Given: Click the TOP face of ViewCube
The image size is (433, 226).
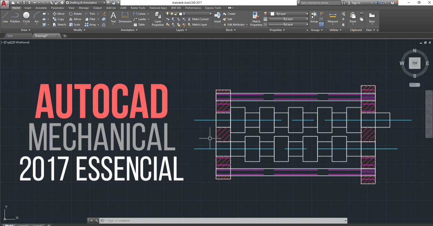Looking at the screenshot, I should [x=415, y=63].
